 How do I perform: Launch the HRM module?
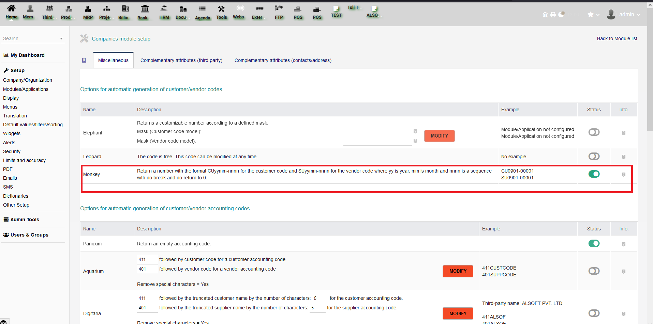[164, 12]
